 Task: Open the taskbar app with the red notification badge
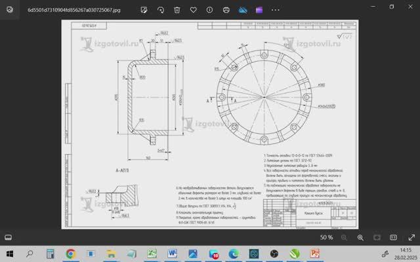[x=213, y=254]
